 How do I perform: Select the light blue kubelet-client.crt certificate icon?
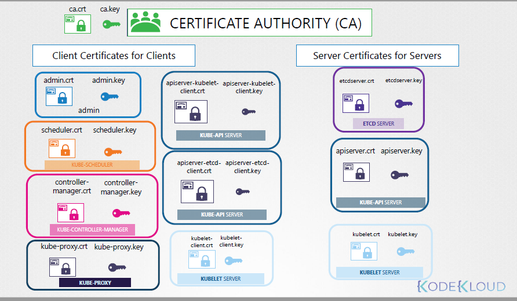(x=202, y=259)
